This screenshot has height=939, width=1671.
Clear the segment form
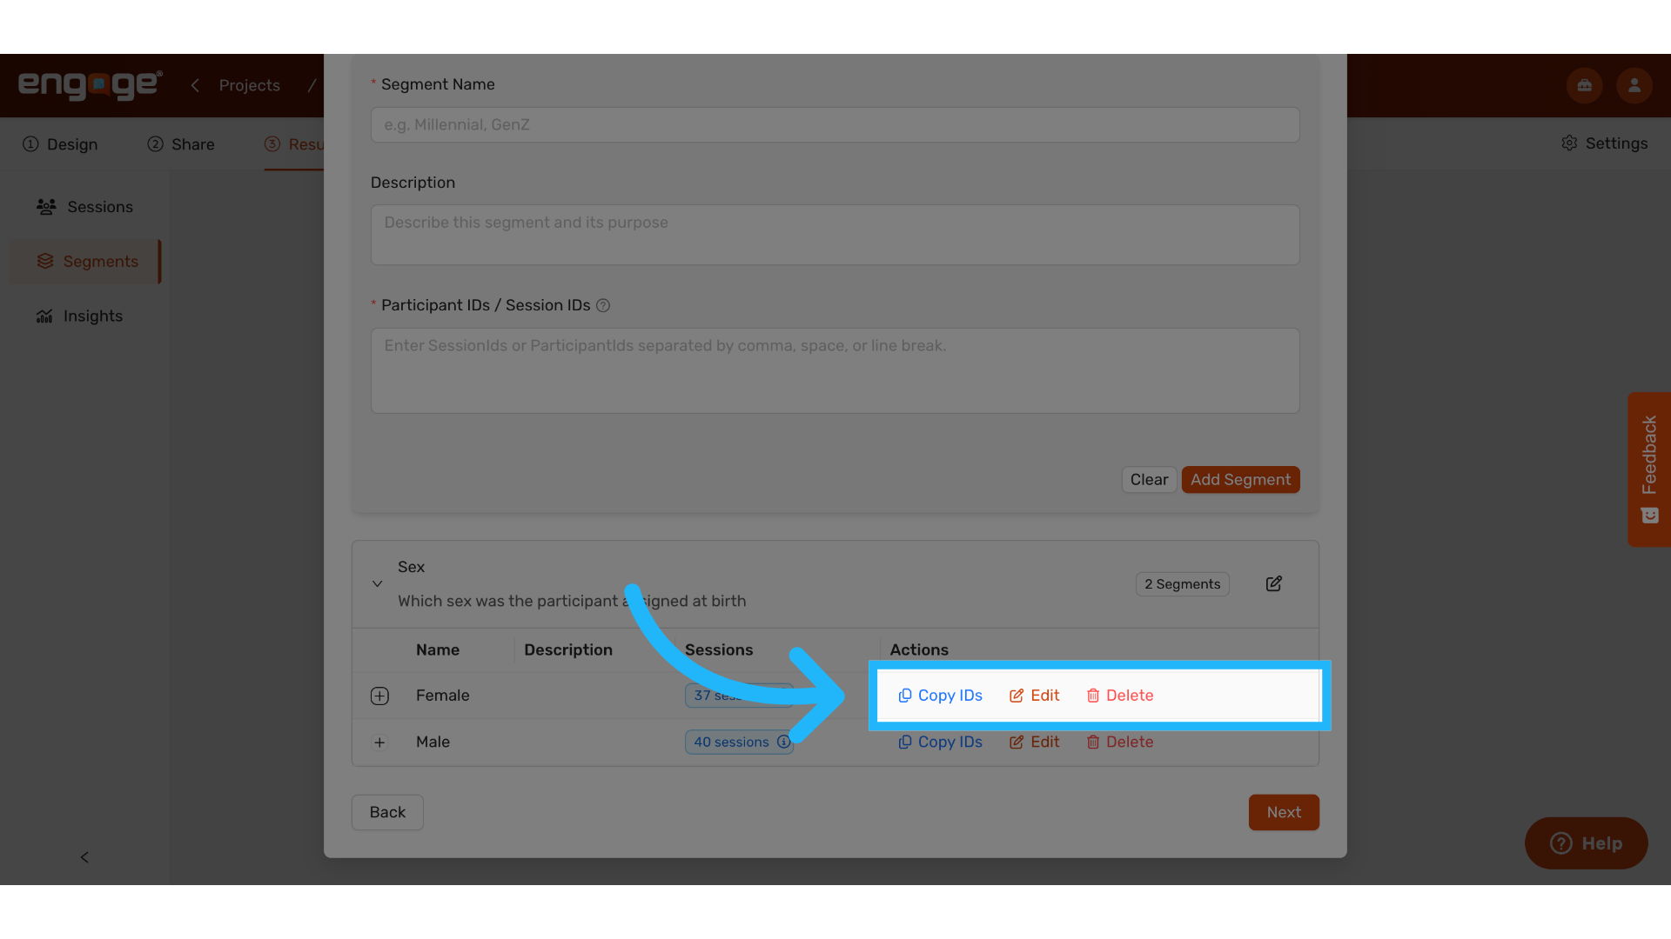[1149, 480]
